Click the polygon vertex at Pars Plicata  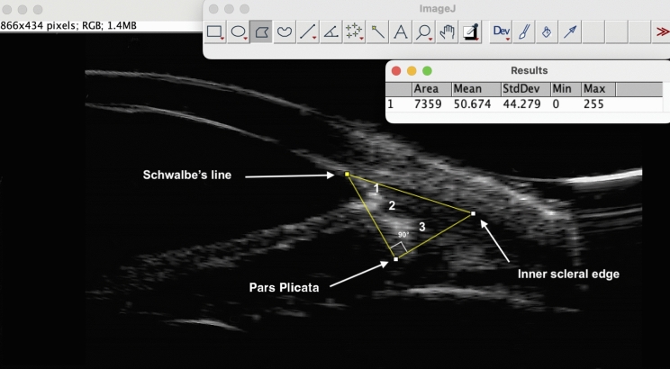(x=395, y=259)
